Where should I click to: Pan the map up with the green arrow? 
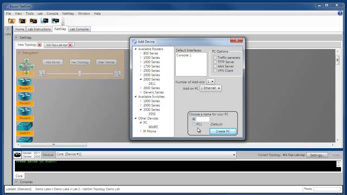[26, 61]
